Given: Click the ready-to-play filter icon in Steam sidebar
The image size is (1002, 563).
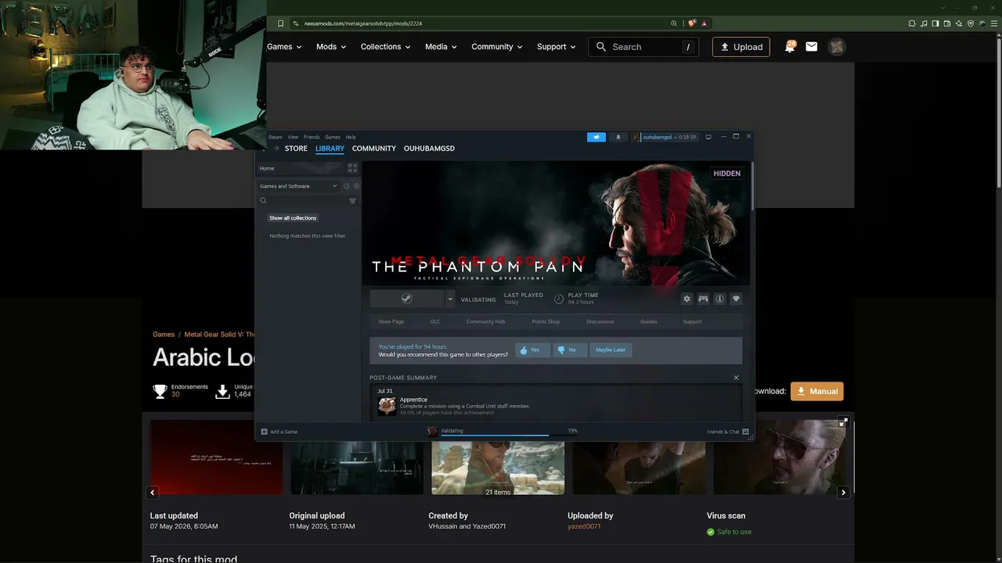Looking at the screenshot, I should [x=356, y=186].
